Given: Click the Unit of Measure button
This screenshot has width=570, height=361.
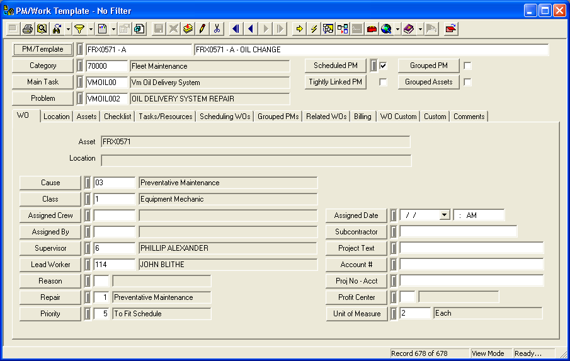Looking at the screenshot, I should [356, 314].
